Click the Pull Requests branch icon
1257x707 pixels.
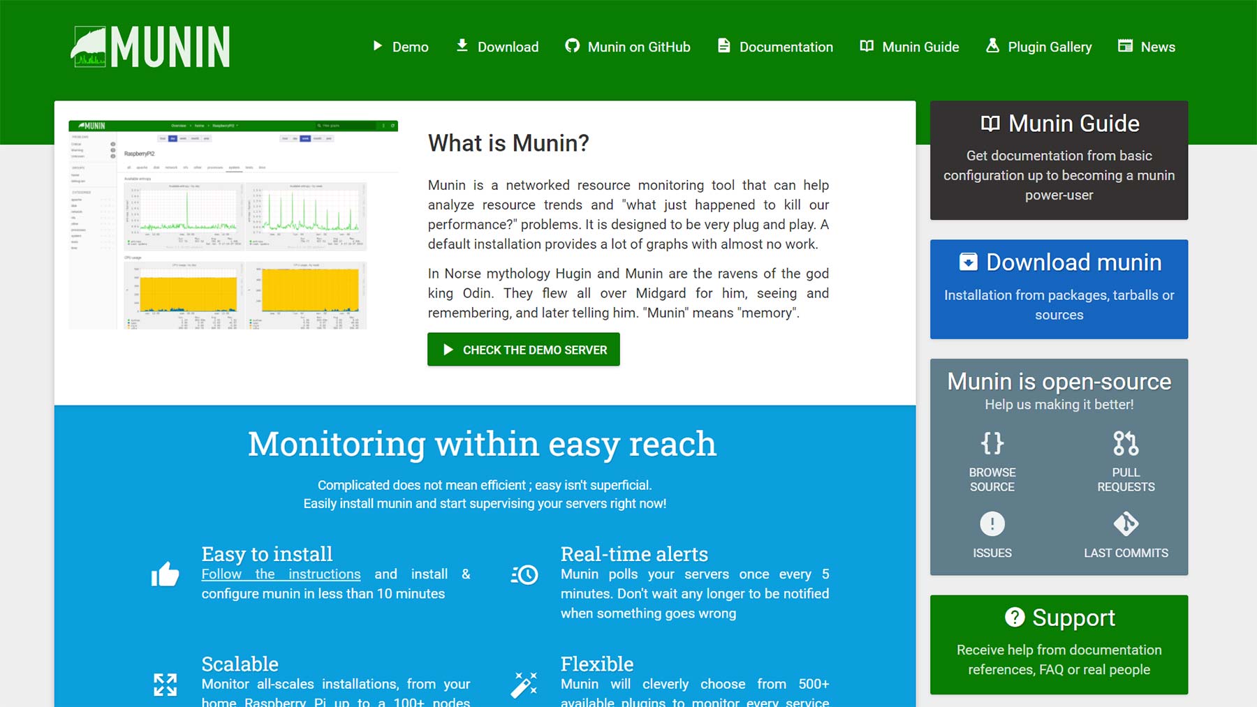click(x=1126, y=443)
